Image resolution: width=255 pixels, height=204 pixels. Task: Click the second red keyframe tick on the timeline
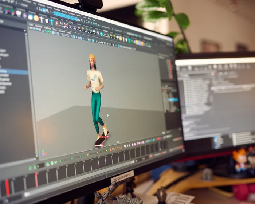pos(36,180)
